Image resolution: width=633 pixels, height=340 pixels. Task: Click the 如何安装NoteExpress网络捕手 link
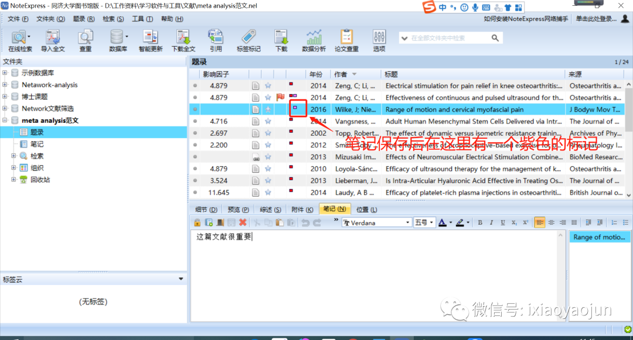(526, 19)
